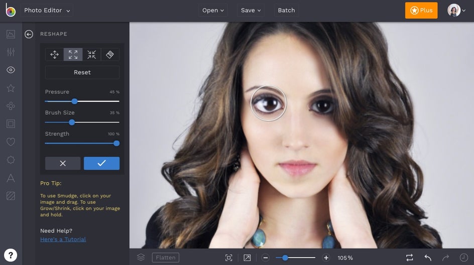Open the Artsy sidebar icon
Screen dimensions: 474x265
[11, 106]
